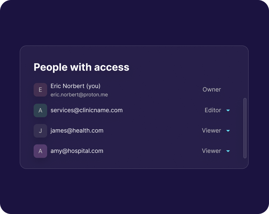This screenshot has width=269, height=214.
Task: Click the eric.norbert@proton.me email address
Action: [x=79, y=94]
